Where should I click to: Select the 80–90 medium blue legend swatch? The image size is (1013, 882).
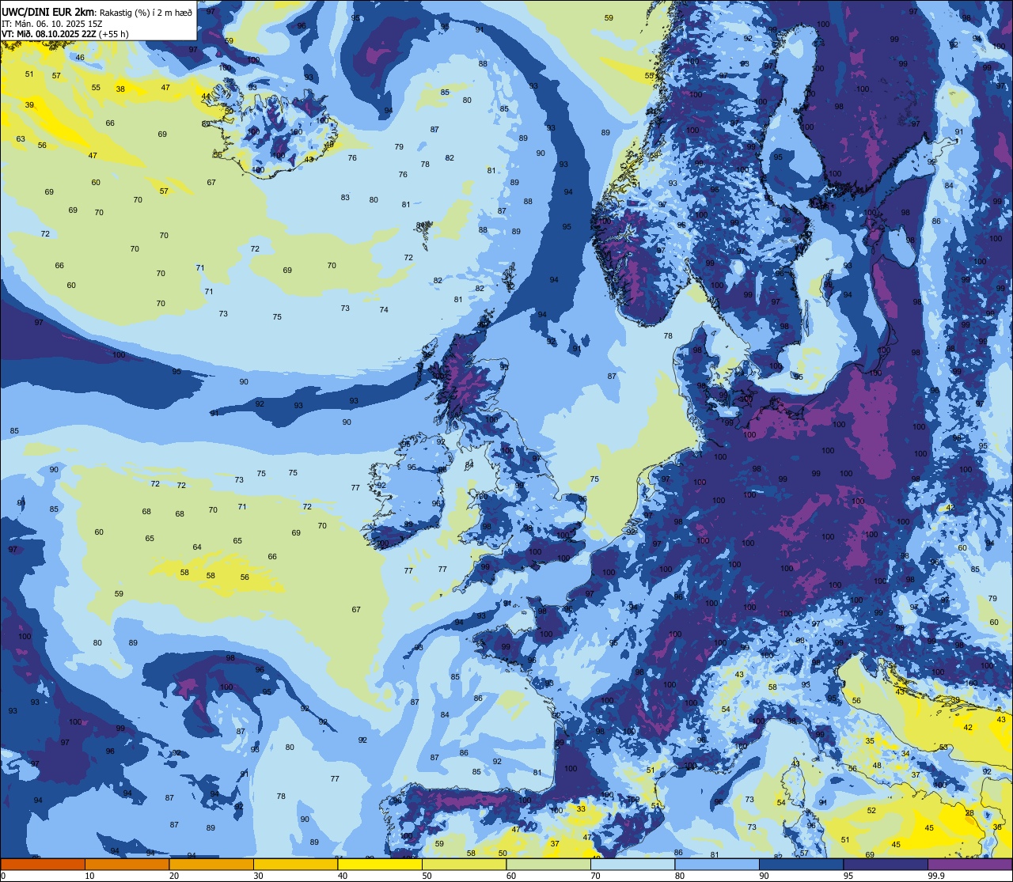click(x=717, y=864)
